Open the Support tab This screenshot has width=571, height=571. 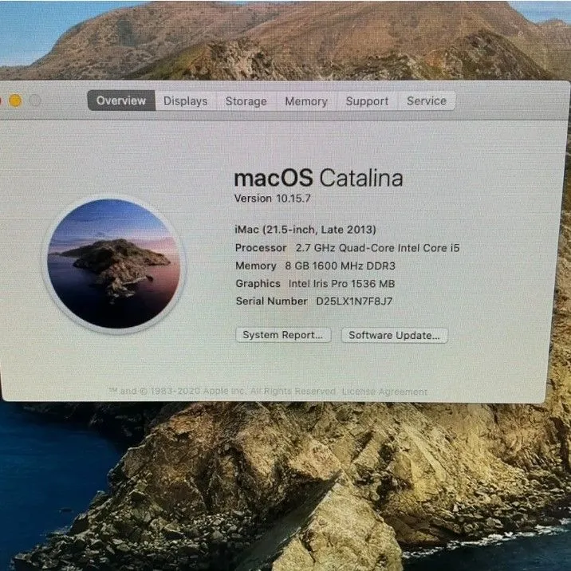point(367,100)
